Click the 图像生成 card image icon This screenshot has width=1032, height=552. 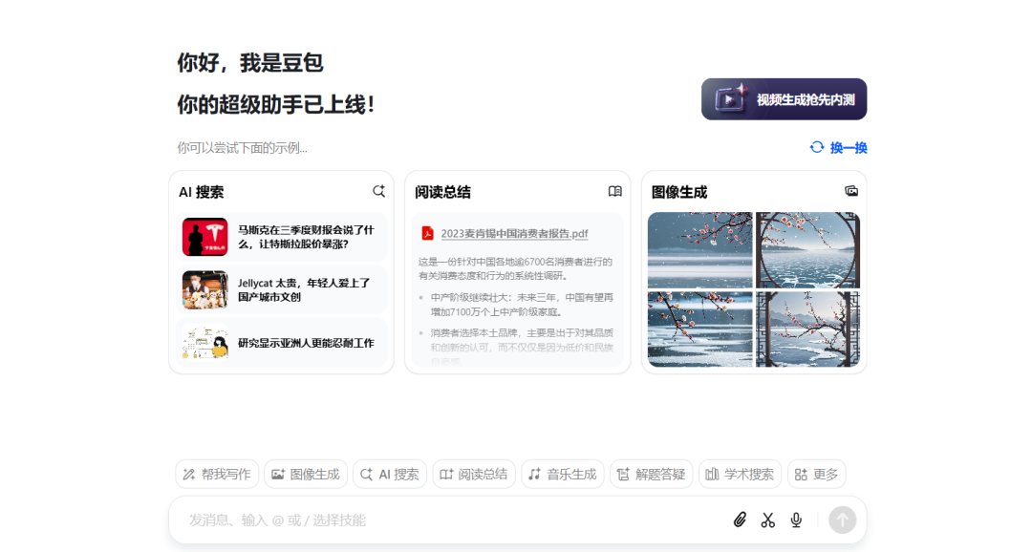pyautogui.click(x=851, y=191)
